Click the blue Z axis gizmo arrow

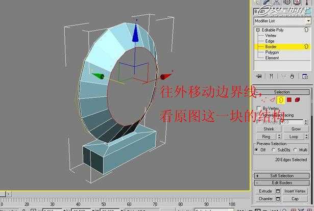[136, 33]
